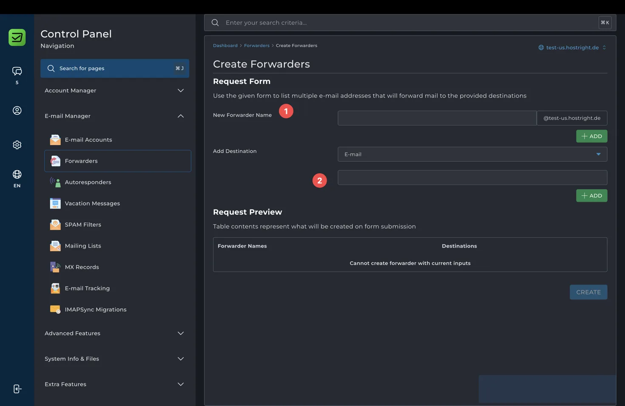Viewport: 625px width, 406px height.
Task: Click the Autoresponders icon
Action: click(x=55, y=182)
